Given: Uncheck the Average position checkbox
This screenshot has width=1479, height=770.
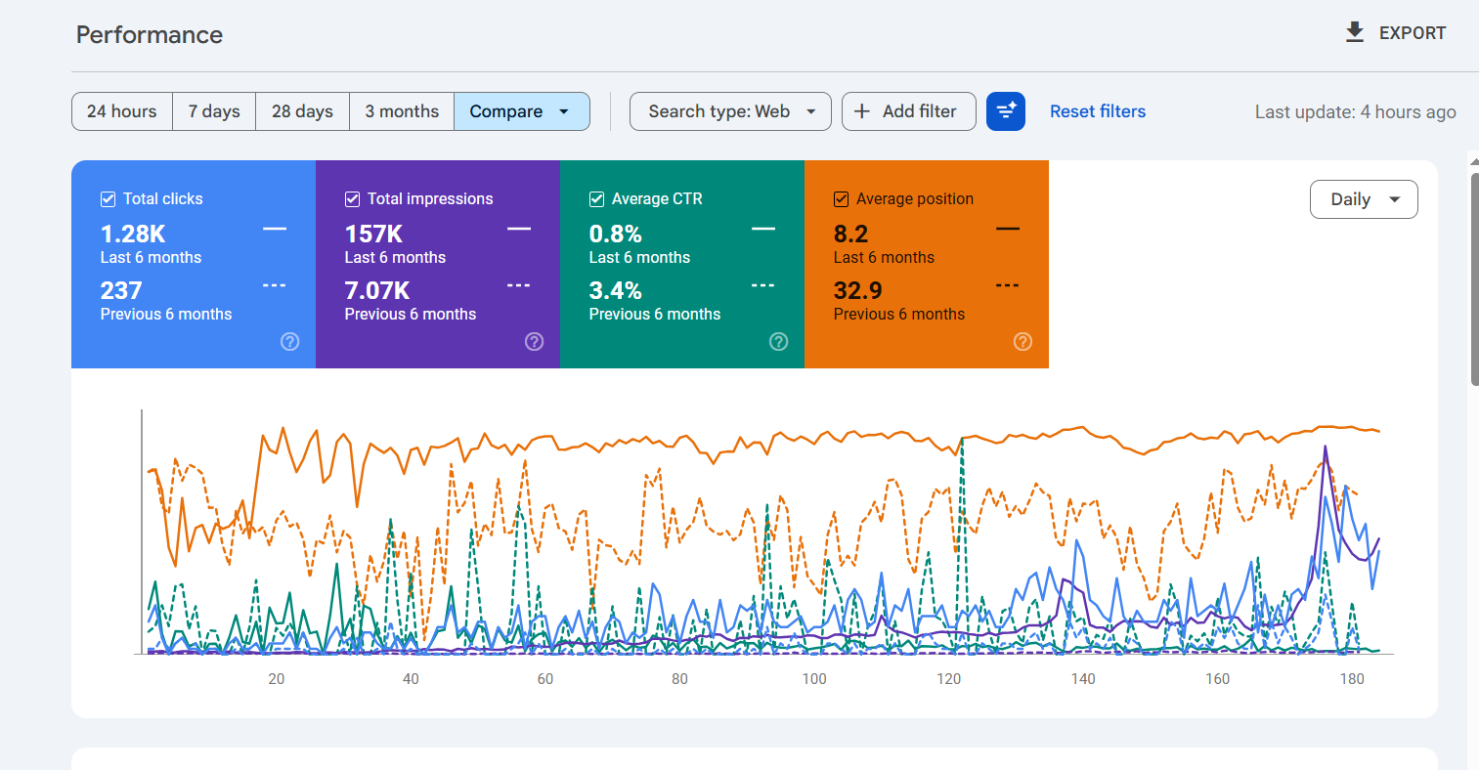Looking at the screenshot, I should point(842,199).
